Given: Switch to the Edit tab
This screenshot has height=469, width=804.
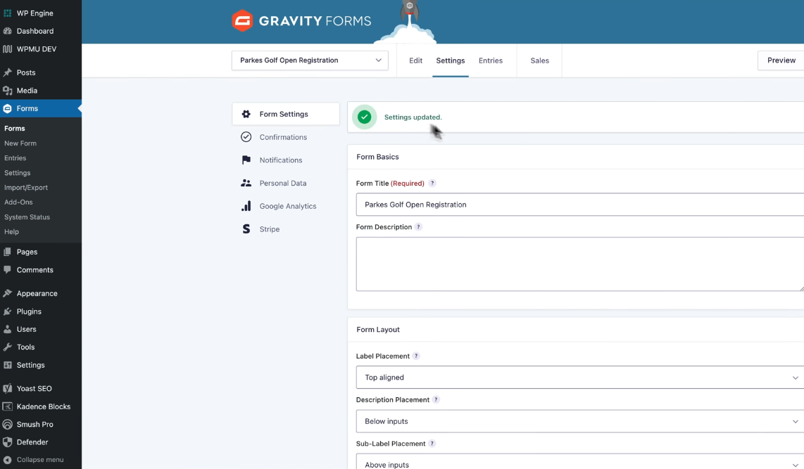Looking at the screenshot, I should [x=416, y=60].
